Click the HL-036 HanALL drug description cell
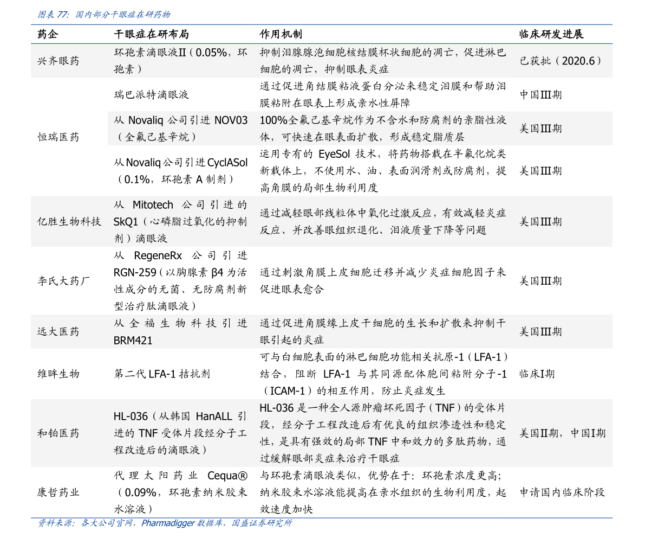645x538 pixels. [x=180, y=433]
